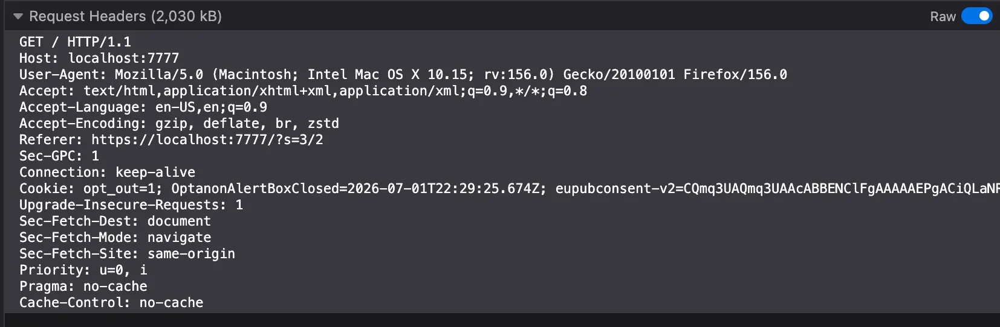Click the Accept: text/html header line
1000x327 pixels.
303,90
